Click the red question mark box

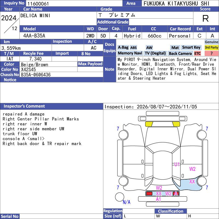pyautogui.click(x=211, y=53)
